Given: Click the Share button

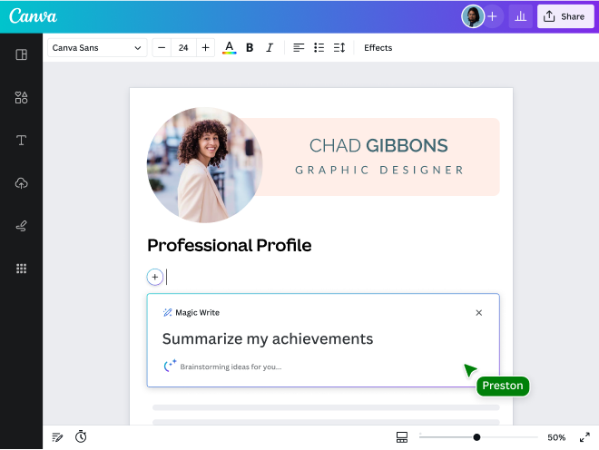Looking at the screenshot, I should pyautogui.click(x=565, y=16).
